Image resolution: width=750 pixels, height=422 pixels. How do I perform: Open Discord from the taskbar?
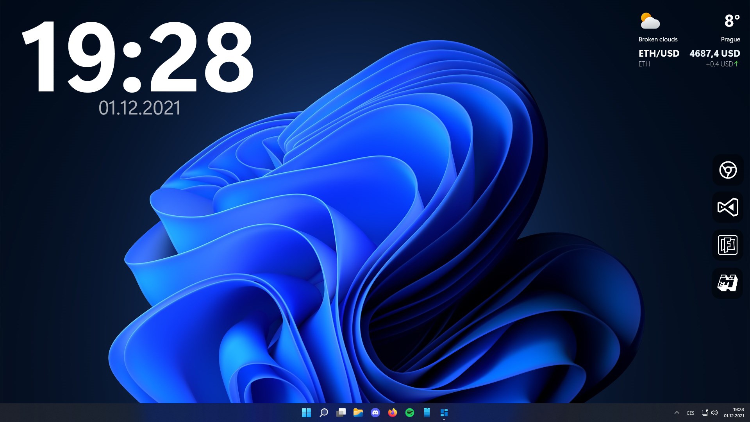(x=375, y=412)
